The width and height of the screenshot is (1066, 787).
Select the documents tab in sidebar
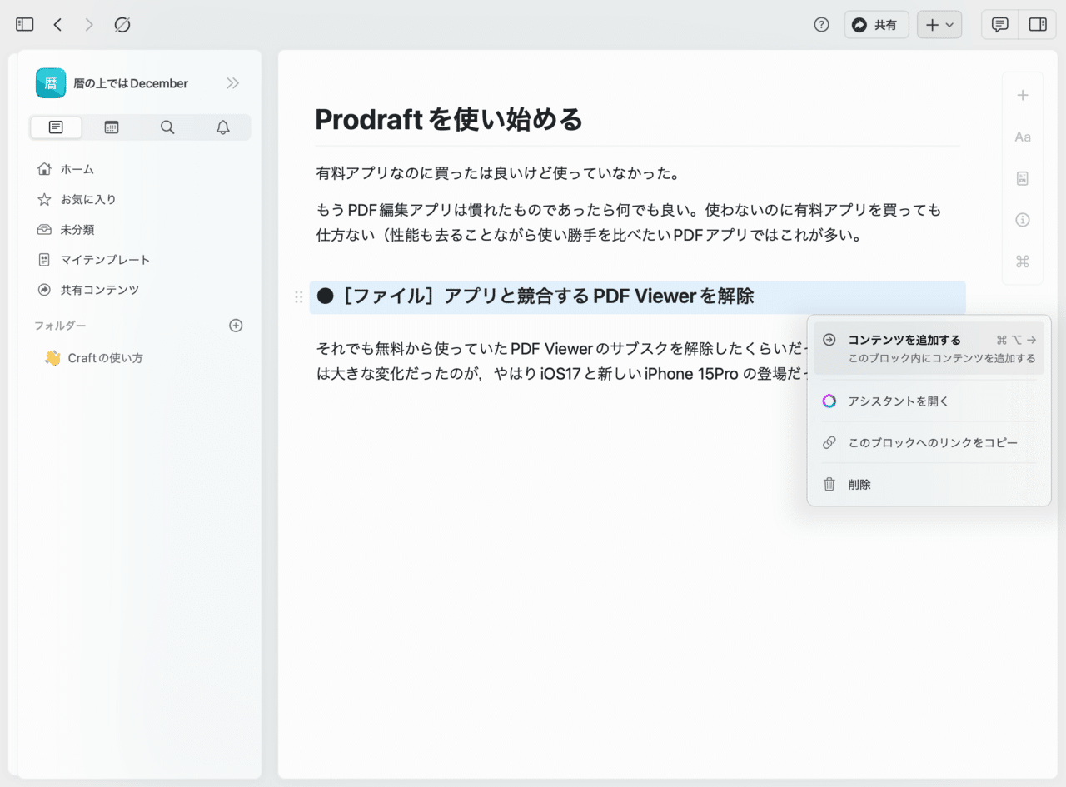(x=56, y=127)
